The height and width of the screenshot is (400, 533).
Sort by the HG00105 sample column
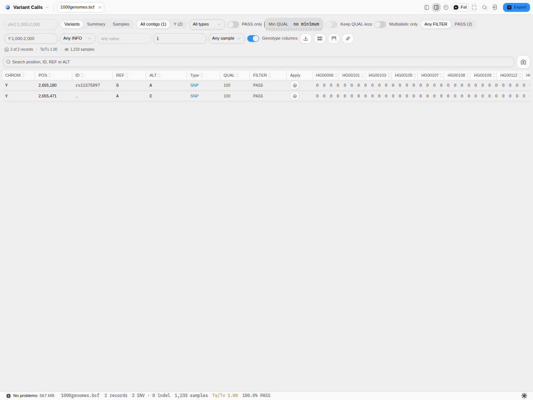click(405, 76)
